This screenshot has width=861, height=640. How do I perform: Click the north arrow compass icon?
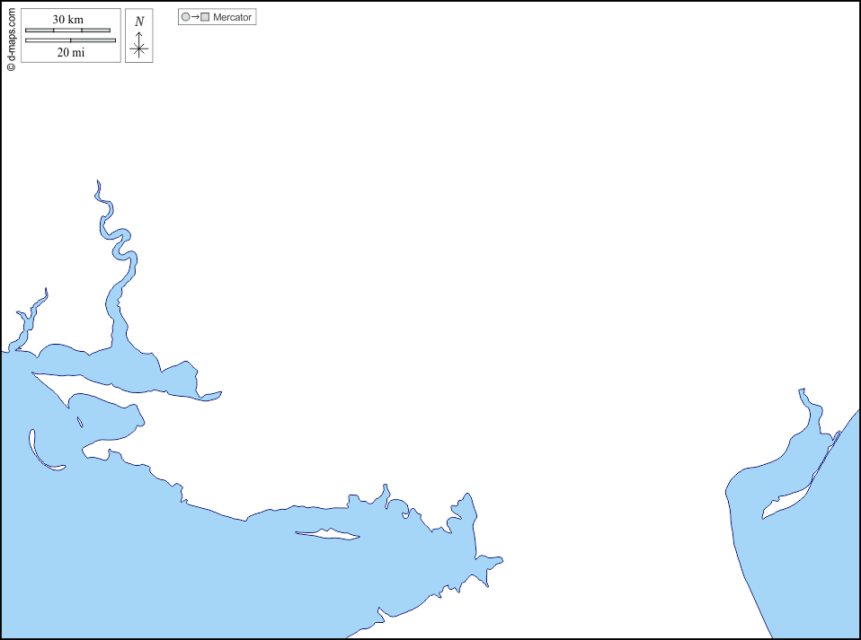(x=138, y=45)
